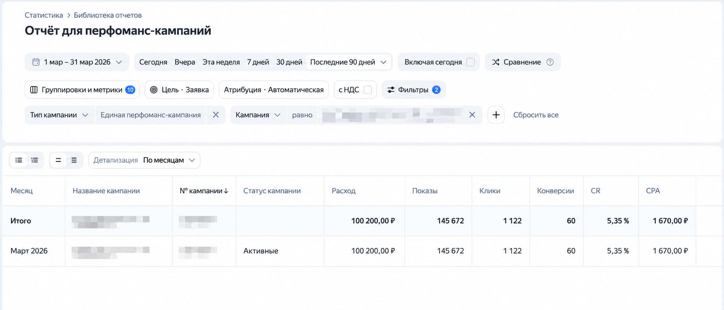The width and height of the screenshot is (724, 310).
Task: Click the blurred campaign filter value field
Action: pos(390,115)
